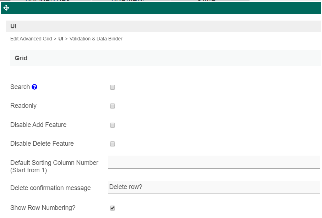
Task: Click the Disable Delete Feature label
Action: [42, 144]
